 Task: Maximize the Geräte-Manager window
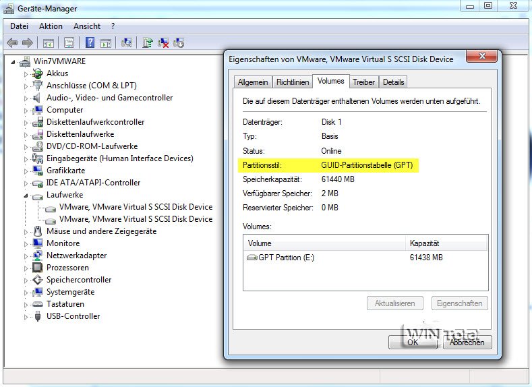[488, 5]
